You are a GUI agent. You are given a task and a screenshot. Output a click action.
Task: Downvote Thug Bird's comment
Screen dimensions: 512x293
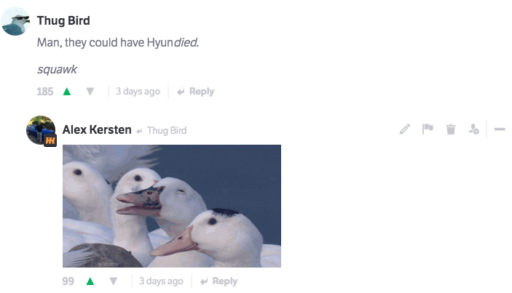point(90,92)
